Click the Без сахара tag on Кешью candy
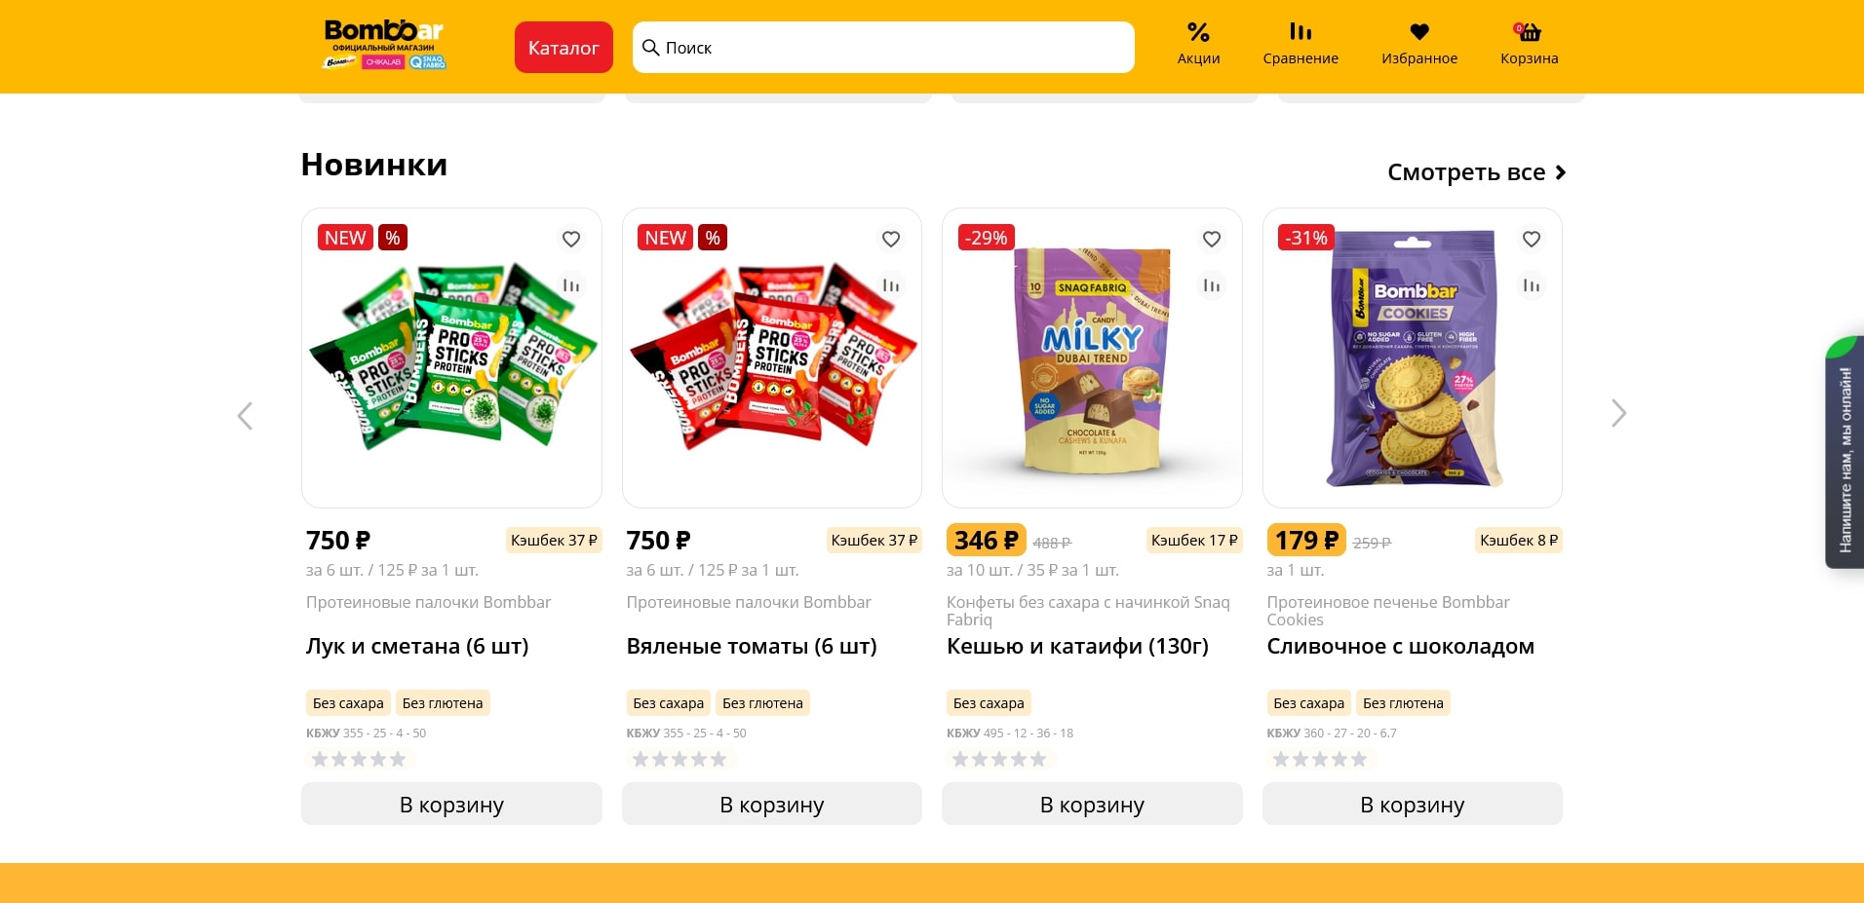The height and width of the screenshot is (903, 1864). 989,703
